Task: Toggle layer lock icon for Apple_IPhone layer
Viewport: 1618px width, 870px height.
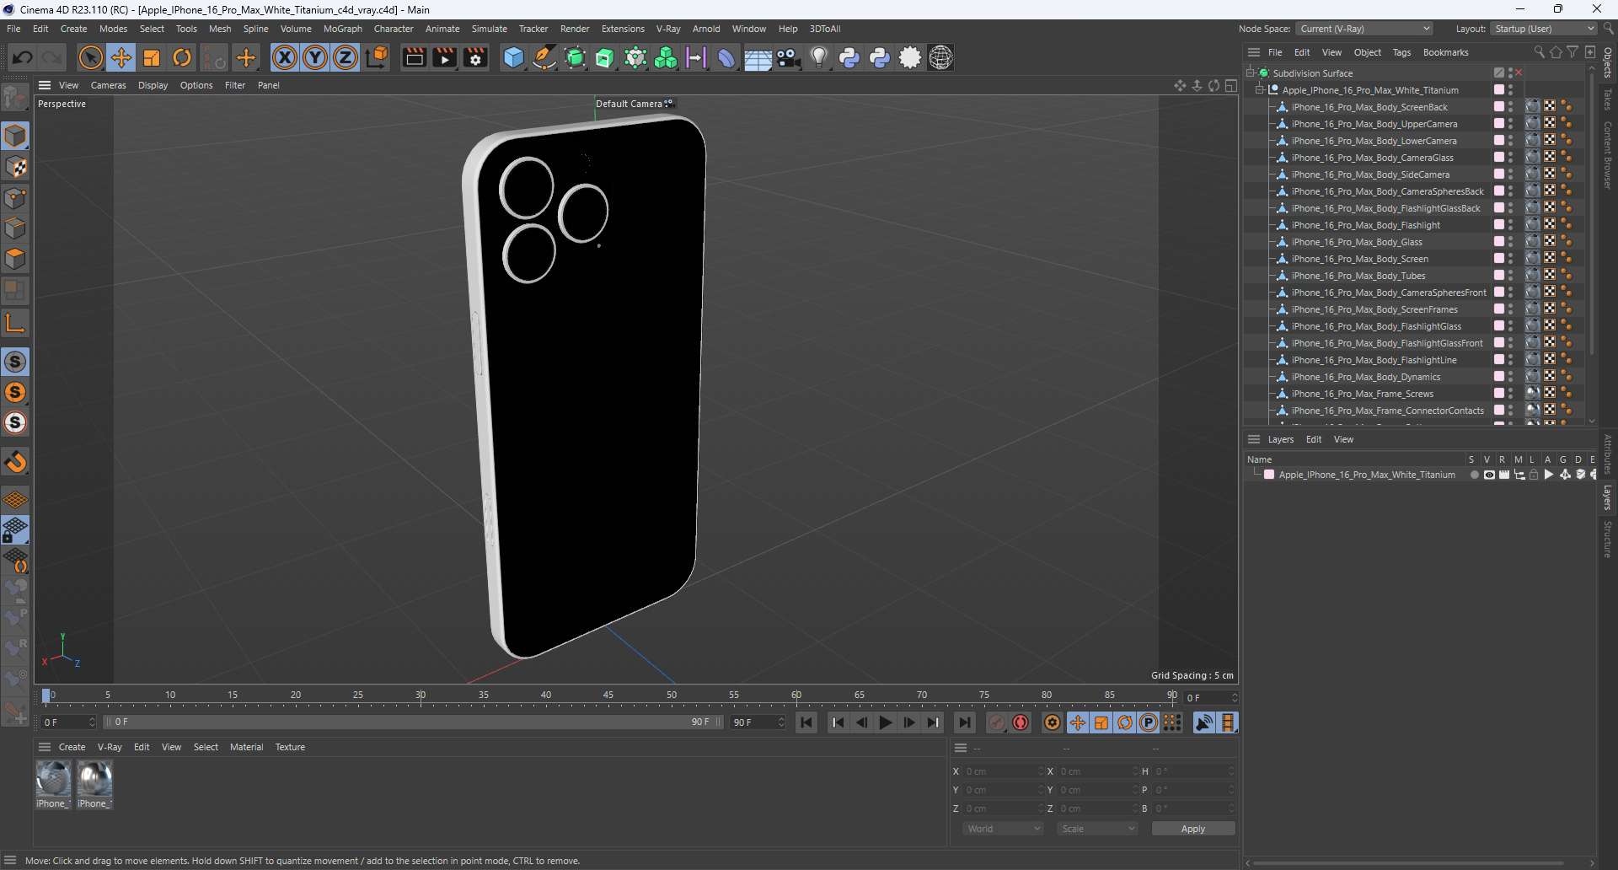Action: point(1534,475)
